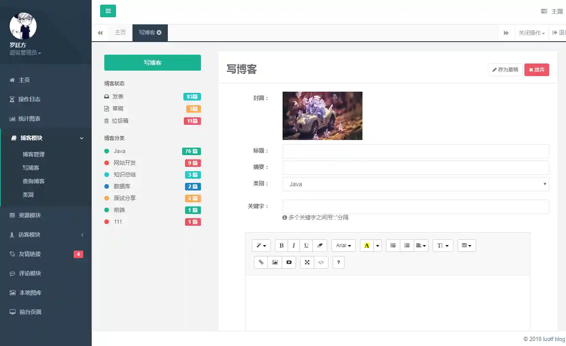Insert a video with the video icon
The image size is (566, 346).
coord(289,262)
